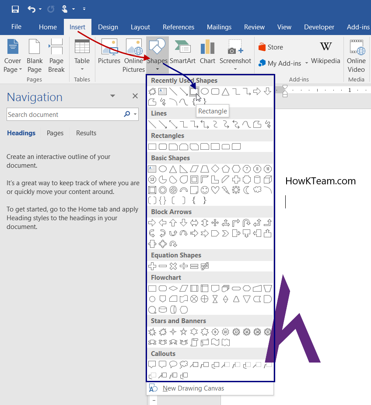Select the Headings tab in Navigation
371x405 pixels.
click(21, 133)
